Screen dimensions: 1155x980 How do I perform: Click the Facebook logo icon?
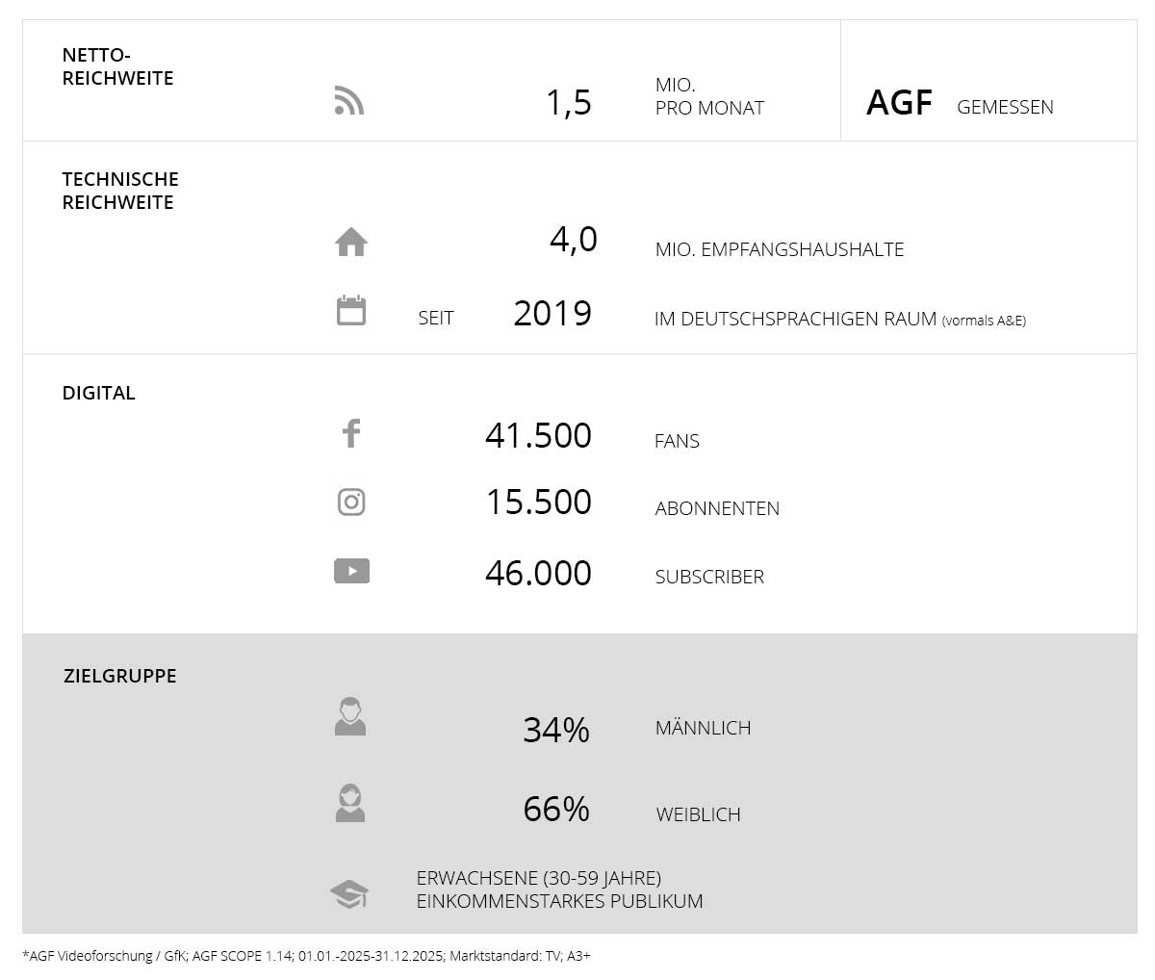point(351,433)
